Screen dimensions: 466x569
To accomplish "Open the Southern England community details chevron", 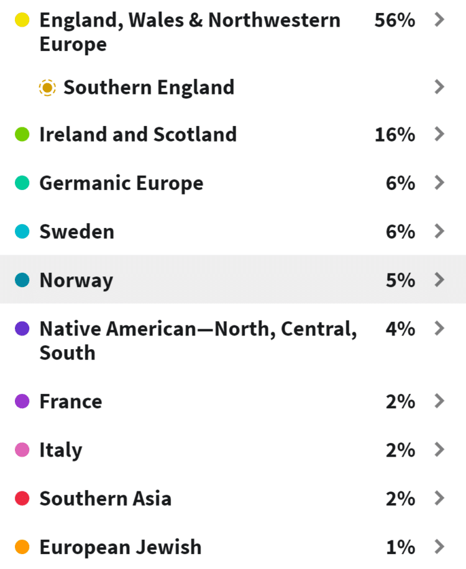I will 440,87.
